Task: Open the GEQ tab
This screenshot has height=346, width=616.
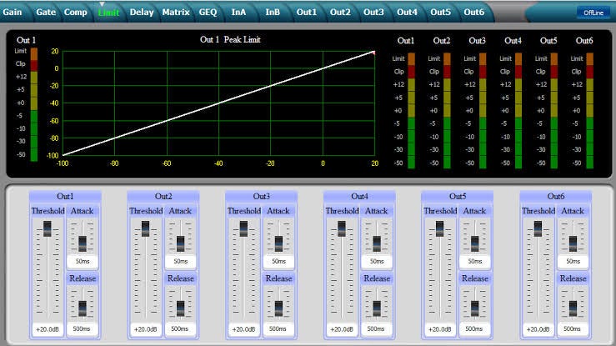Action: coord(208,13)
